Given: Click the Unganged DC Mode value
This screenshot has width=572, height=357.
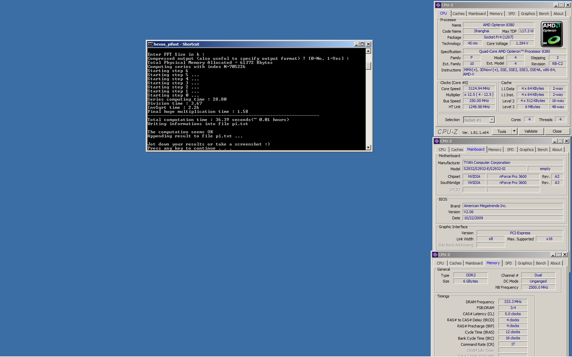Looking at the screenshot, I should coord(538,281).
